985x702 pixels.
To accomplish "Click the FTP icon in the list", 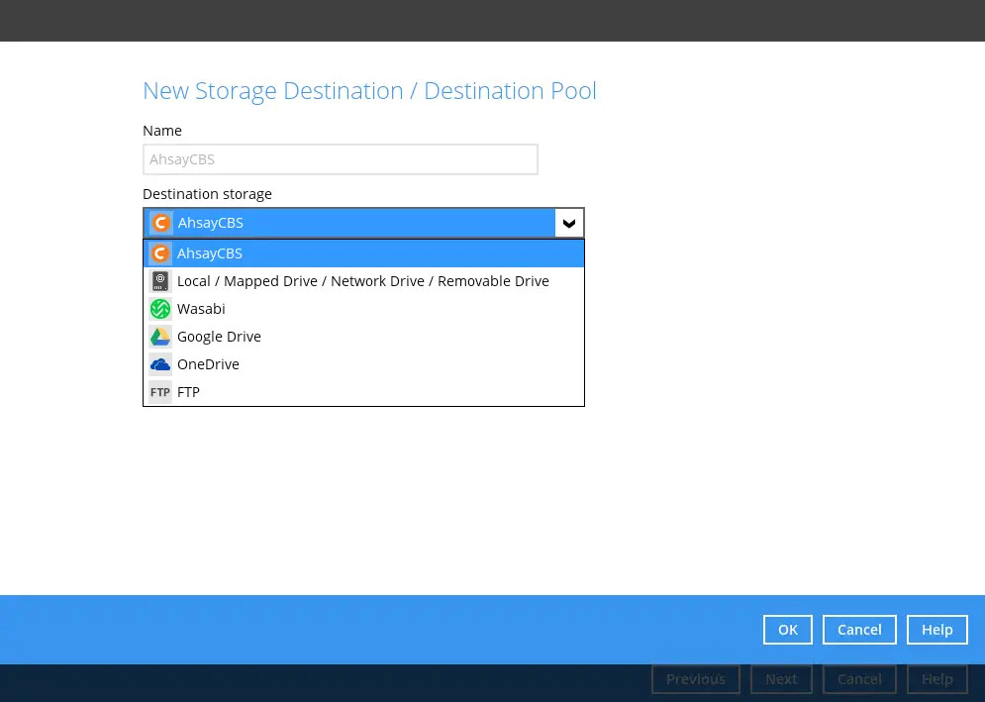I will point(160,392).
